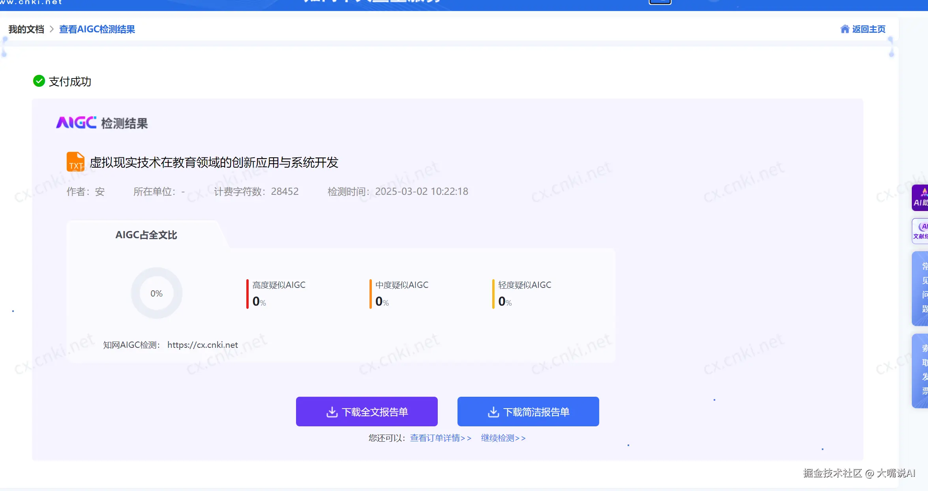Viewport: 928px width, 491px height.
Task: Click download icon on 下载全文报告单 button
Action: pyautogui.click(x=332, y=412)
